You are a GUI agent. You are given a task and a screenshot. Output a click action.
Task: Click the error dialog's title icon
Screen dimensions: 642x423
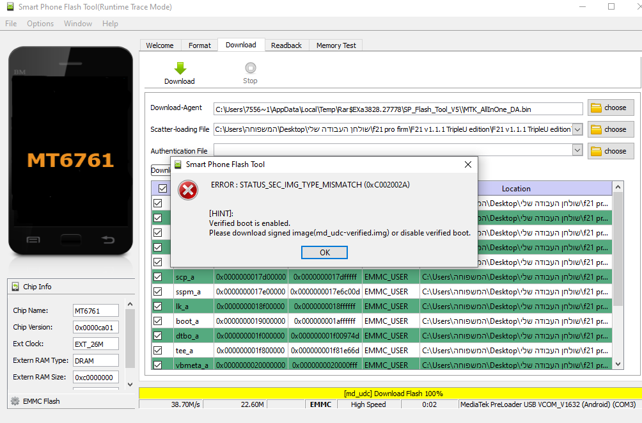178,164
